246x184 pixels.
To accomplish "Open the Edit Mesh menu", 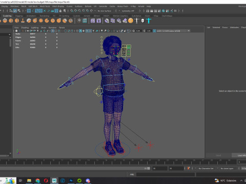I will 33,6.
